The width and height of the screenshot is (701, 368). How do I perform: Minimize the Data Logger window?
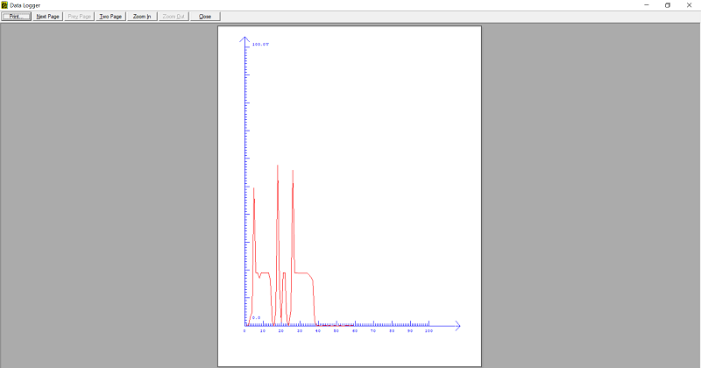point(647,5)
